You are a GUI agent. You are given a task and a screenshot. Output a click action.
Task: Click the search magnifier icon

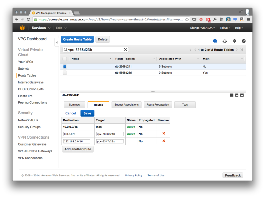click(x=65, y=49)
